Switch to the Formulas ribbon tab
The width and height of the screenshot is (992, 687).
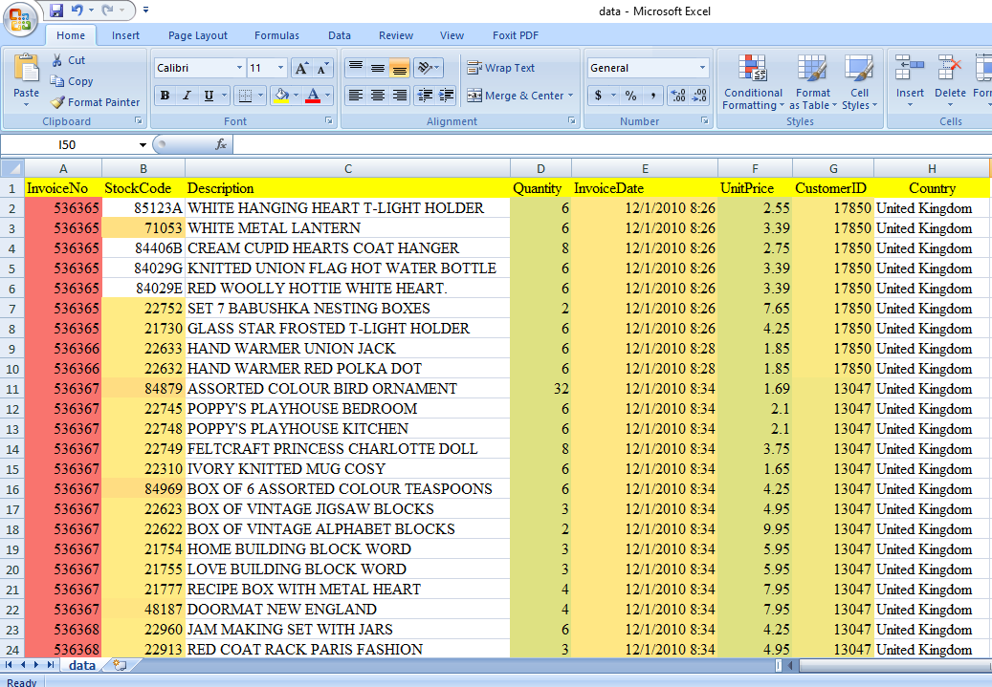276,35
